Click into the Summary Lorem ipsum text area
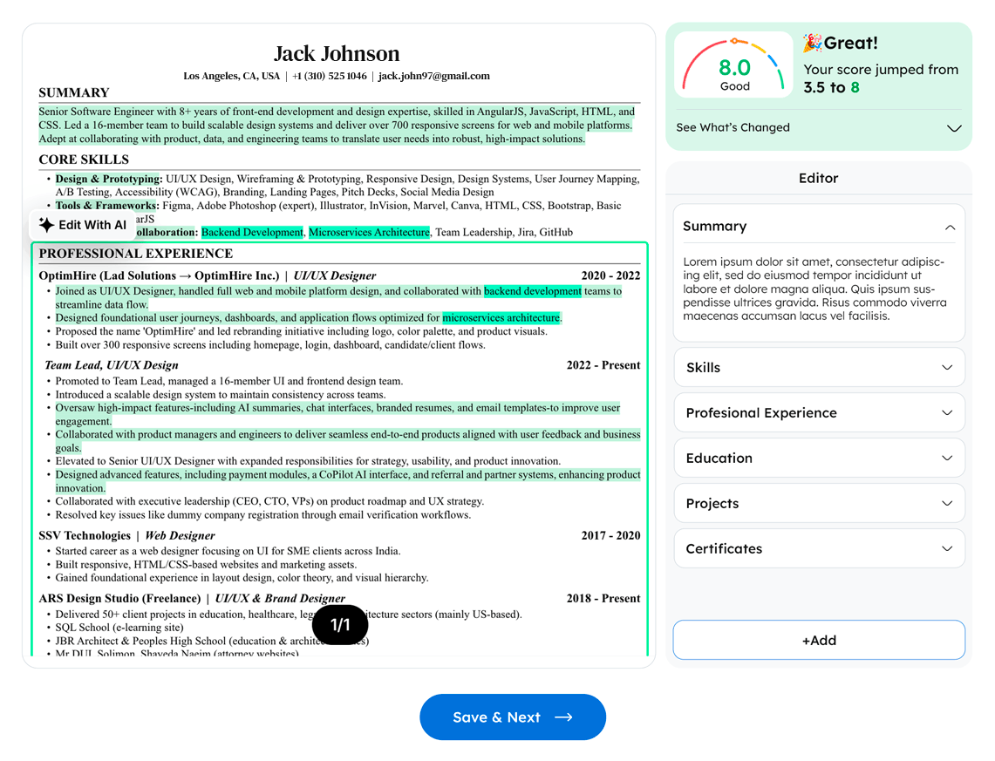The height and width of the screenshot is (761, 995). tap(815, 289)
